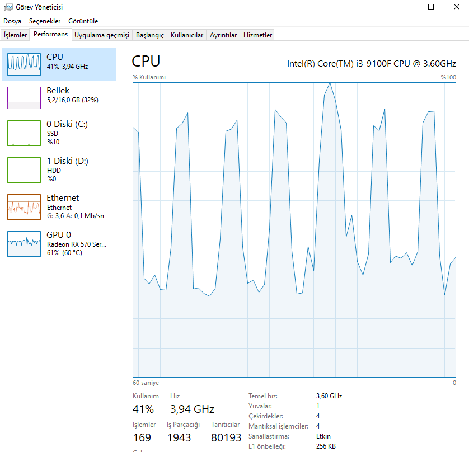Switch to the İşlemler tab
The height and width of the screenshot is (452, 469).
click(15, 35)
